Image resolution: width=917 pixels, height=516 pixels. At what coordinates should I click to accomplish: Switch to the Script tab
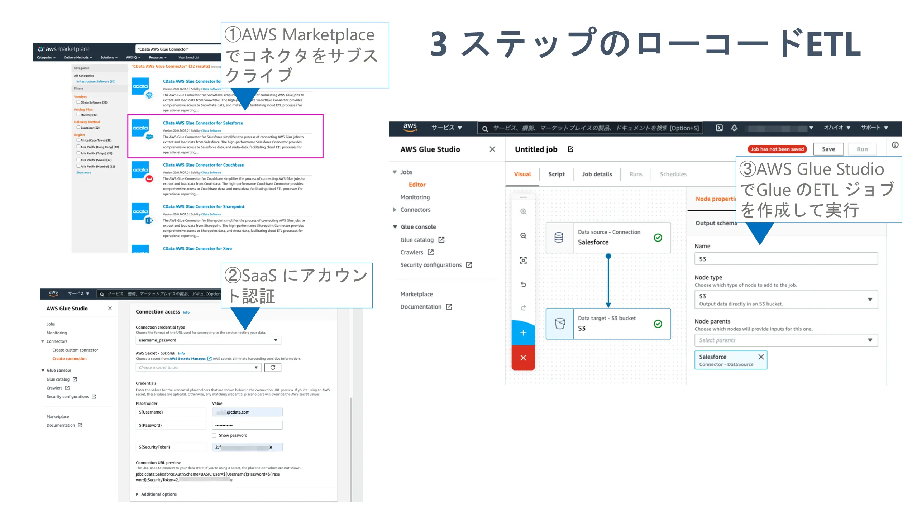click(x=556, y=174)
